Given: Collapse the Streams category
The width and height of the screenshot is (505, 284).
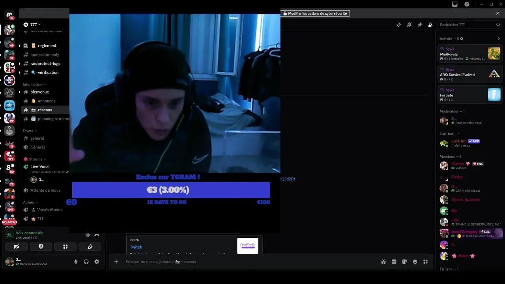Looking at the screenshot, I should [x=35, y=159].
